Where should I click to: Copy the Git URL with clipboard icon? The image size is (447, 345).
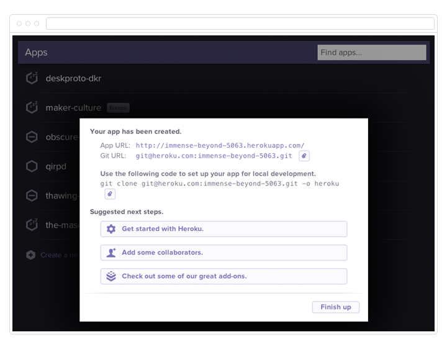[304, 156]
